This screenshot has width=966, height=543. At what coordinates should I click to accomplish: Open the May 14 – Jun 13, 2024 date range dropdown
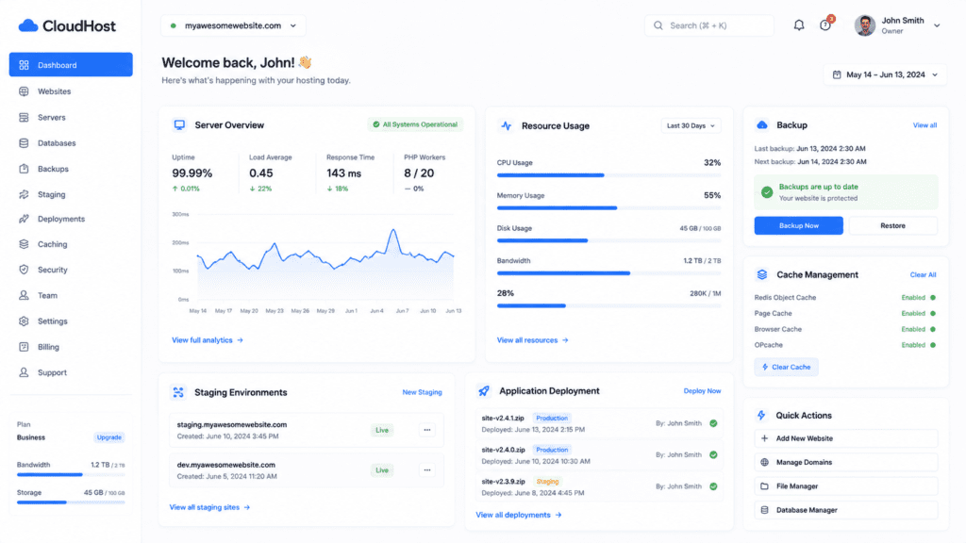pyautogui.click(x=885, y=74)
